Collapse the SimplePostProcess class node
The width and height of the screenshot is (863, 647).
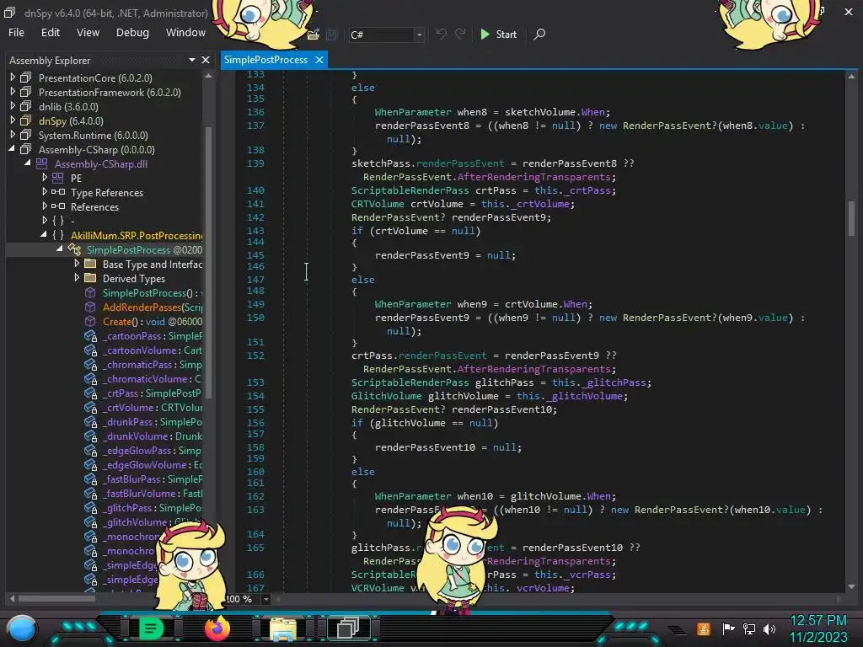(60, 249)
